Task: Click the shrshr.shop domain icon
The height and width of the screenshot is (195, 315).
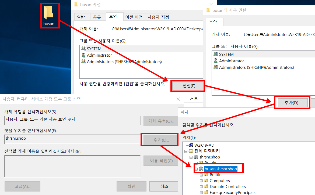Action: tap(196, 157)
